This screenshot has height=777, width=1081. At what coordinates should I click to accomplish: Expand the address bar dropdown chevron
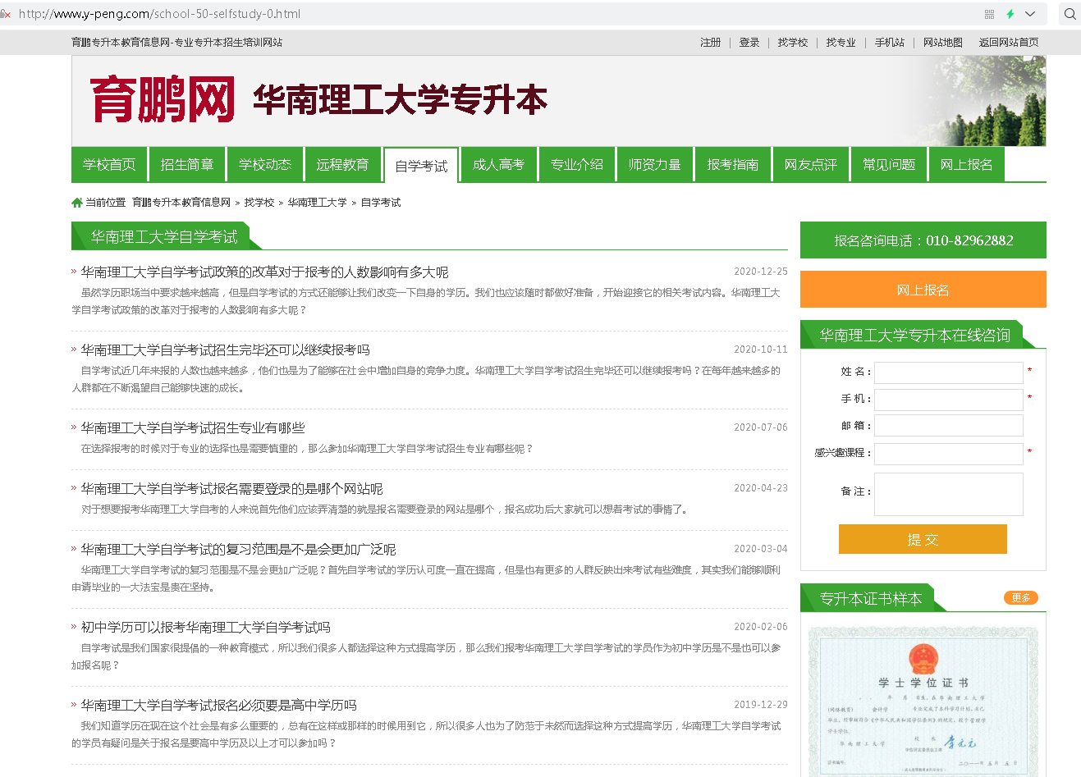click(x=1030, y=14)
